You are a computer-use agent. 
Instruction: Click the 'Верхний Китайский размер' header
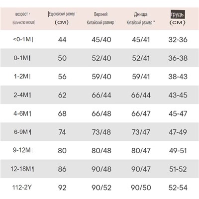click(100, 18)
